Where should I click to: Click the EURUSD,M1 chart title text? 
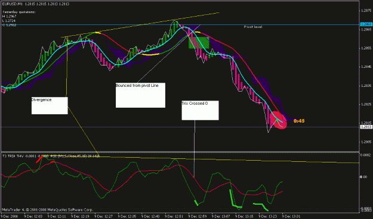(x=36, y=4)
